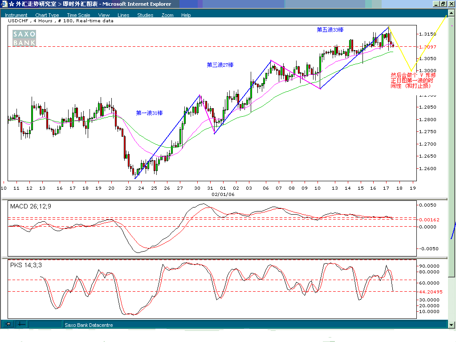Click the 第一浪31棒 wave annotation
456x342 pixels.
point(149,113)
